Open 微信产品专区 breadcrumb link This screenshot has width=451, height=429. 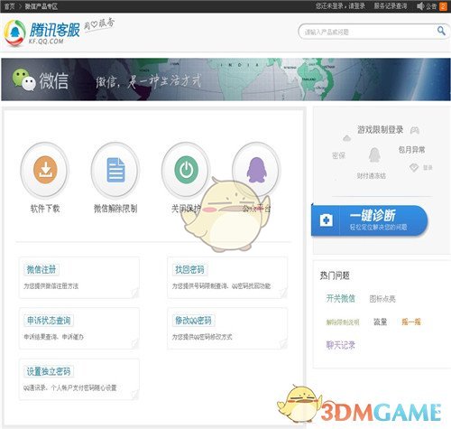(41, 6)
